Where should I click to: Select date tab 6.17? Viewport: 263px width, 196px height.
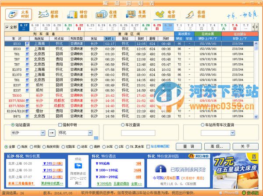click(24, 27)
